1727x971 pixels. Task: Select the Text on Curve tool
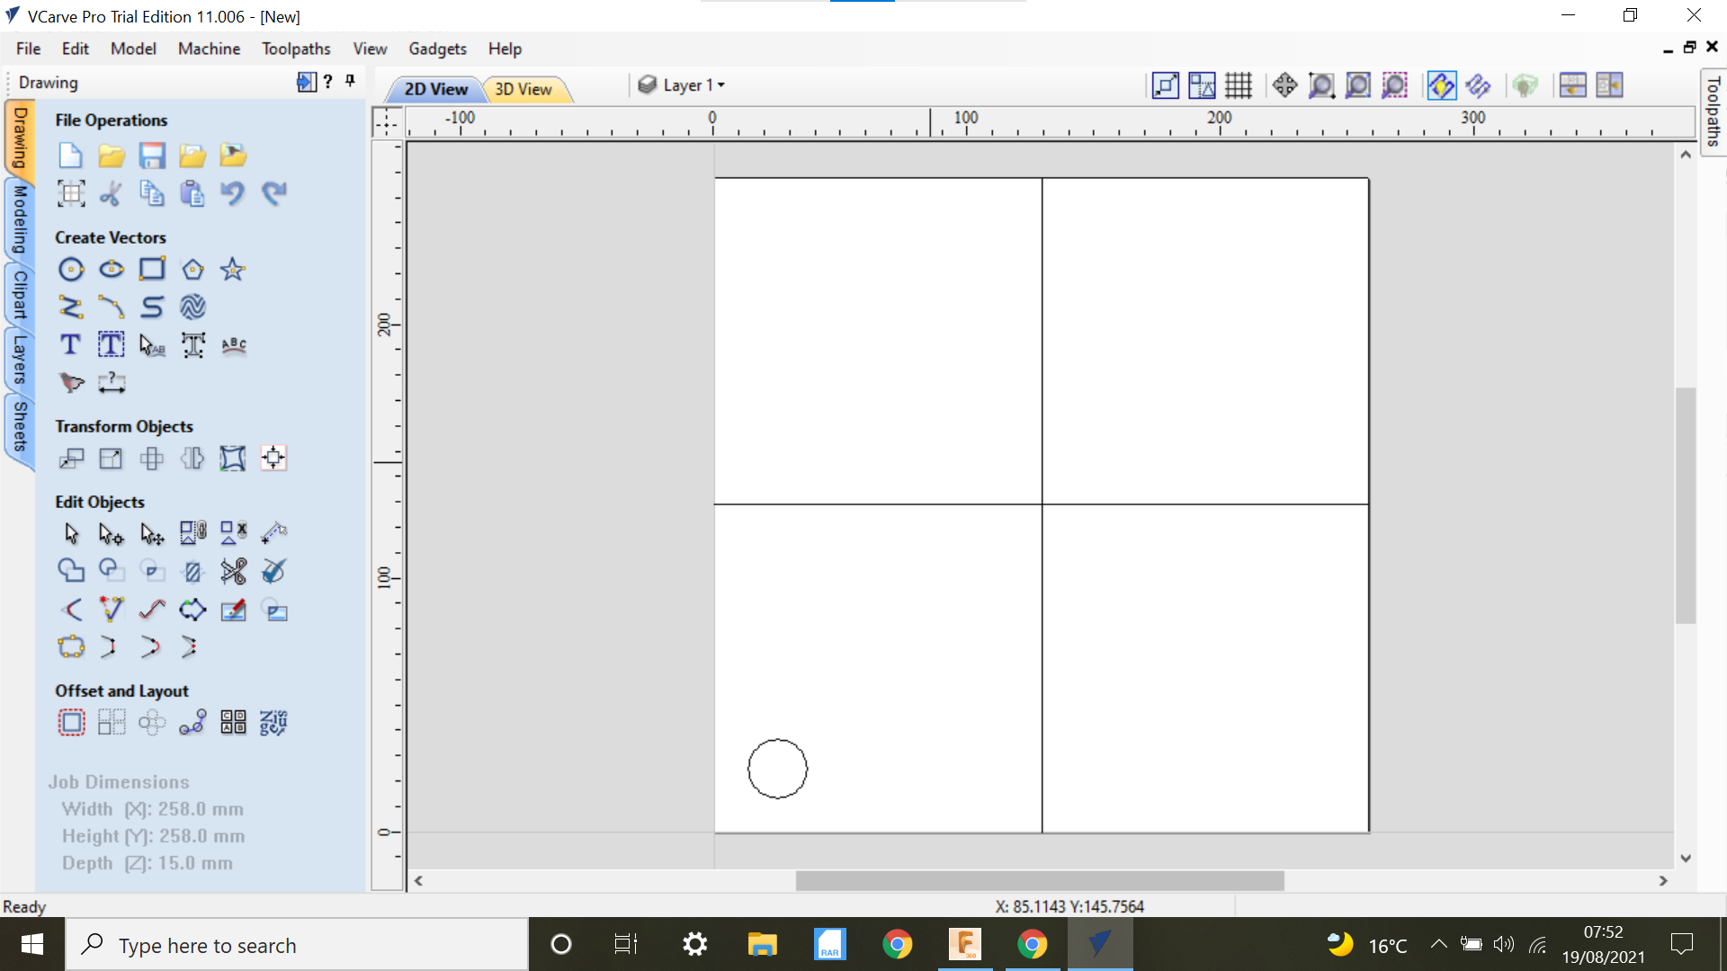point(233,345)
